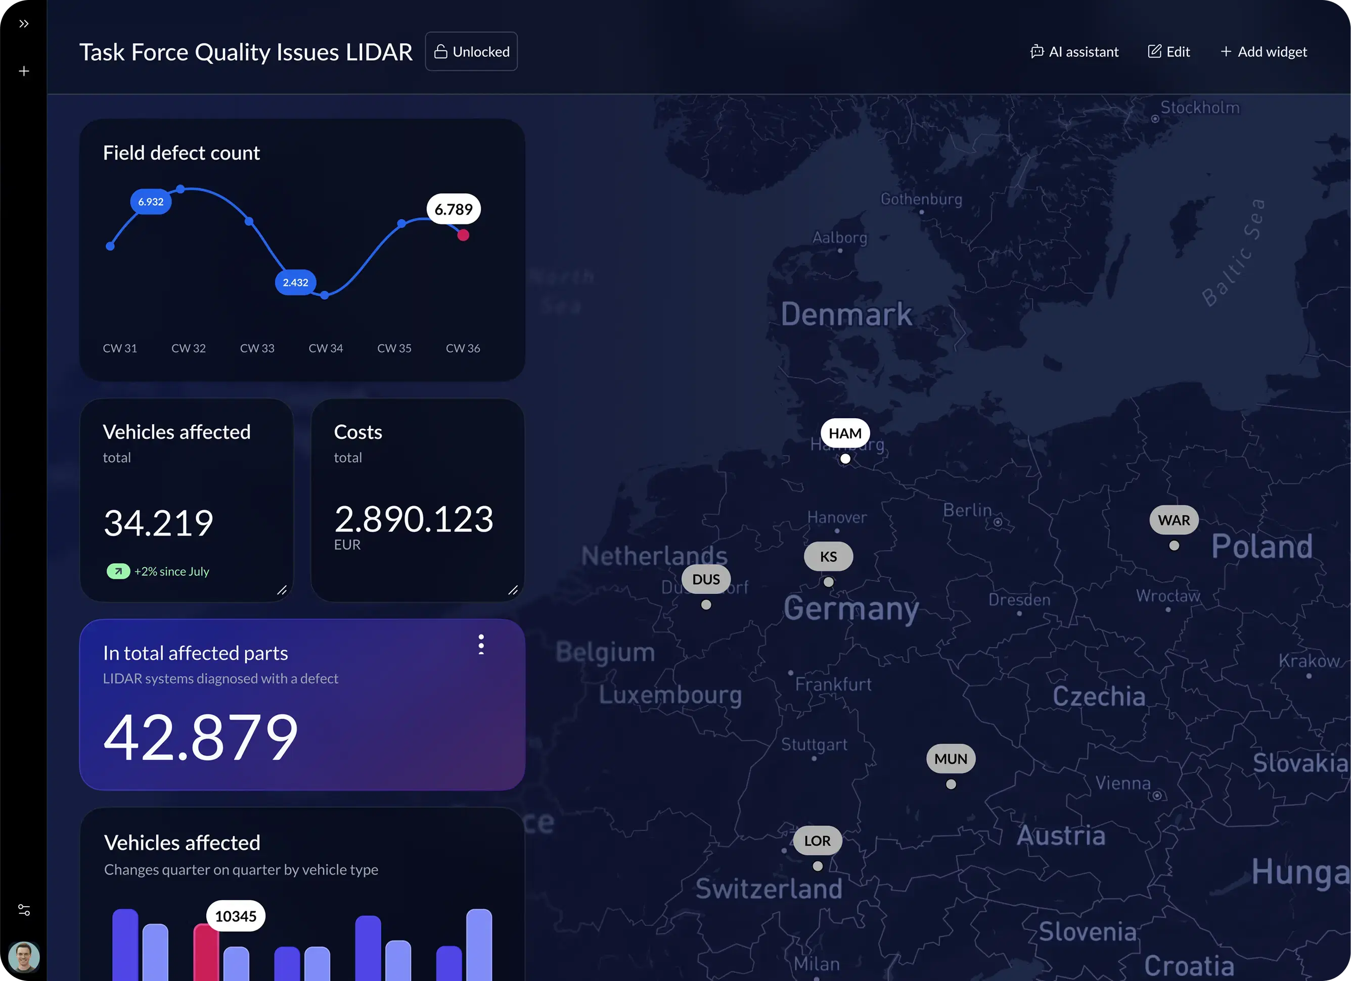The height and width of the screenshot is (981, 1351).
Task: Click Edit dashboard button
Action: click(1168, 52)
